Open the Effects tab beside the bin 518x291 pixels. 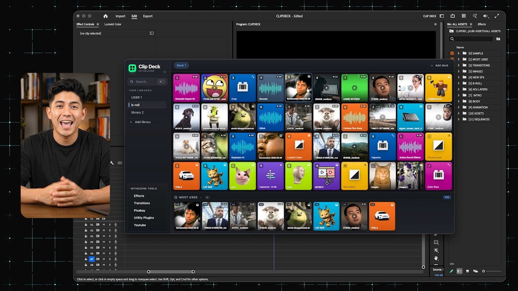point(482,24)
